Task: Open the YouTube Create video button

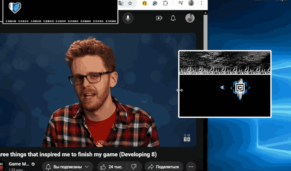Action: click(x=159, y=18)
